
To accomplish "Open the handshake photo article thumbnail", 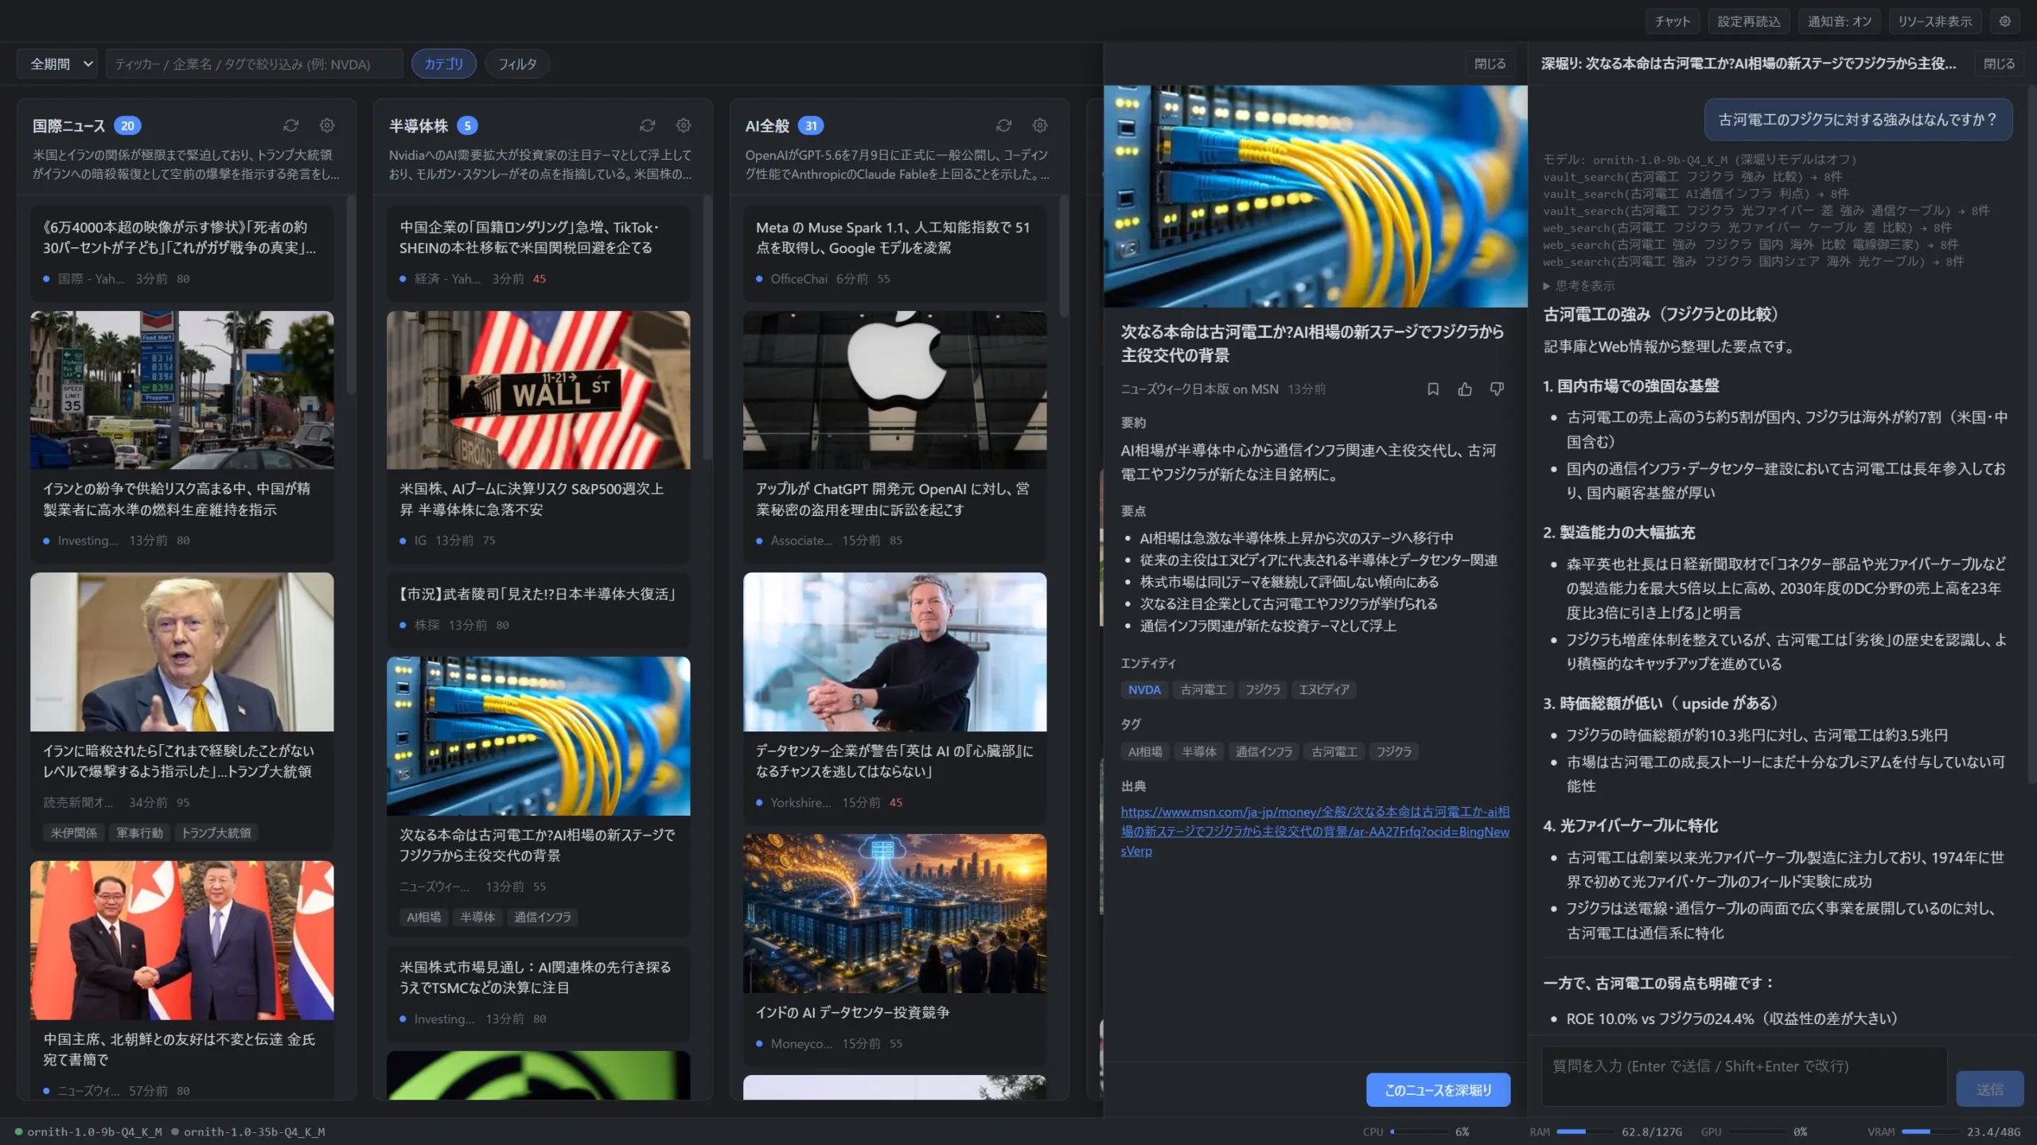I will [182, 940].
